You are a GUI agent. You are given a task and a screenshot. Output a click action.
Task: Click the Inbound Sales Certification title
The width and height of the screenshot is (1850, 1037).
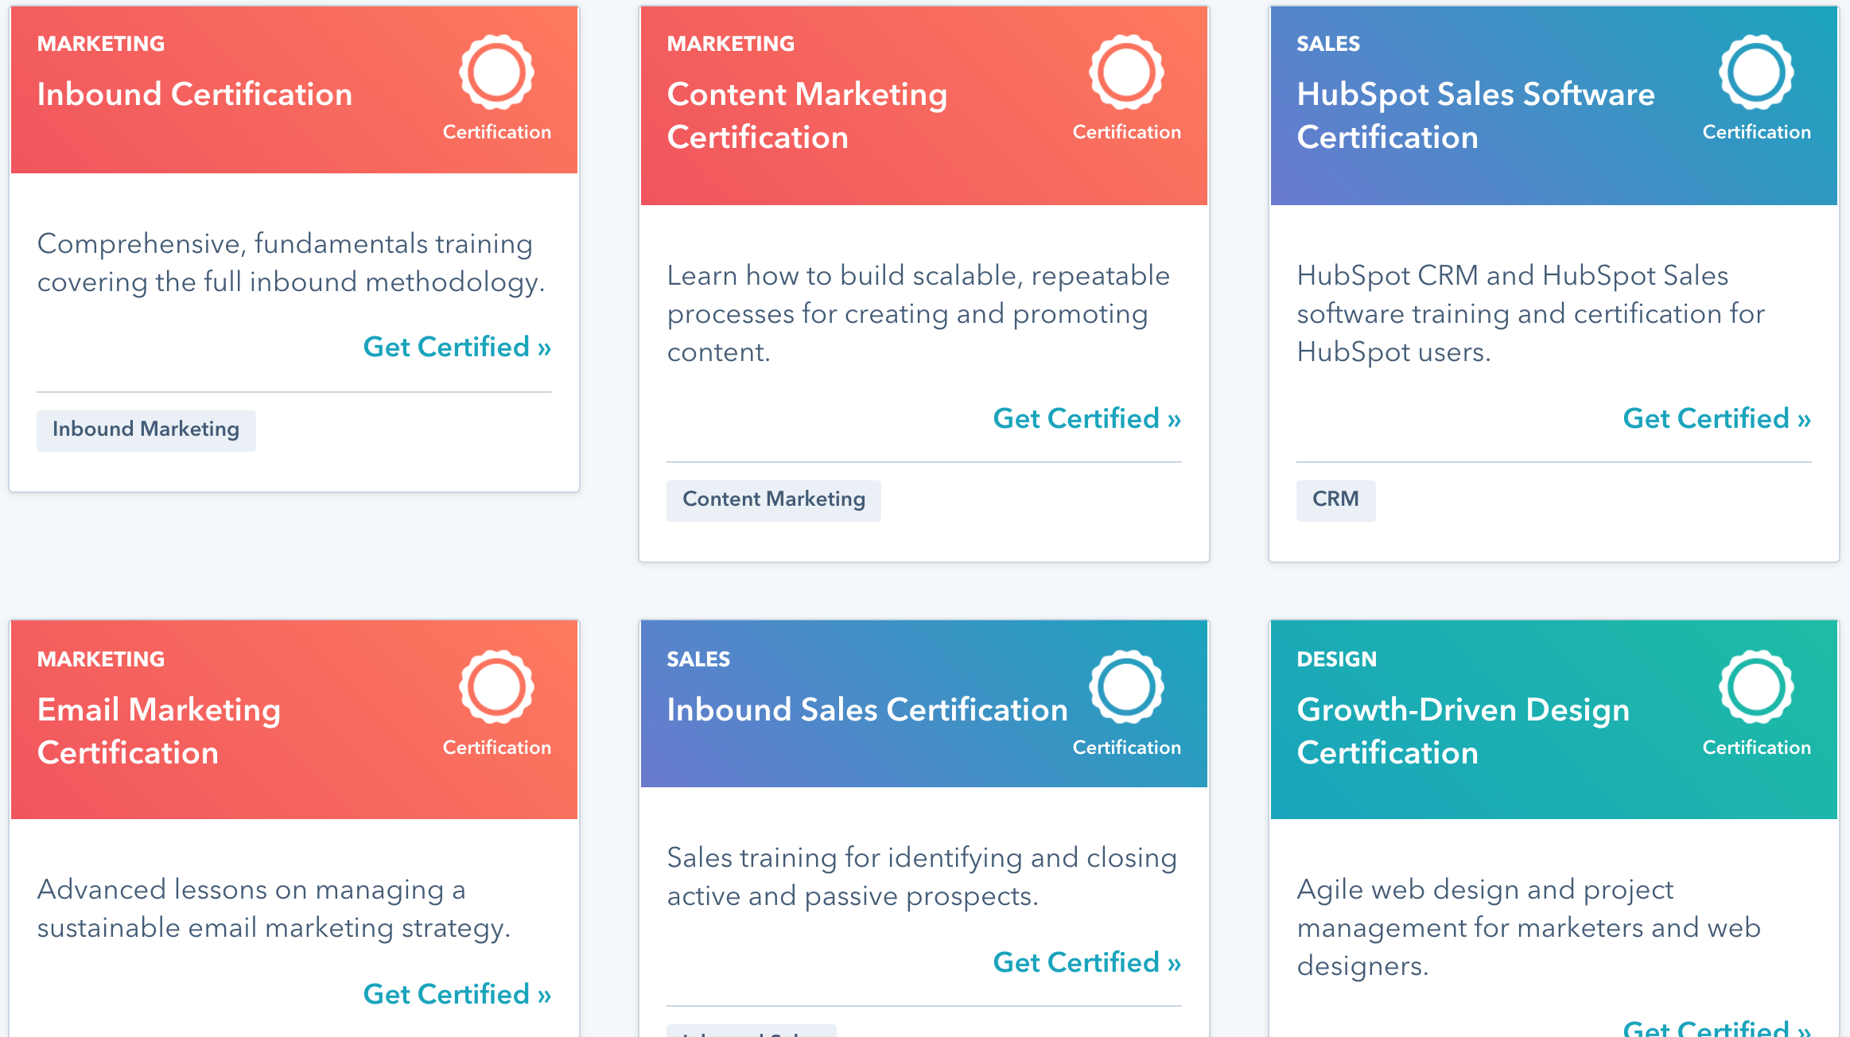(x=868, y=710)
